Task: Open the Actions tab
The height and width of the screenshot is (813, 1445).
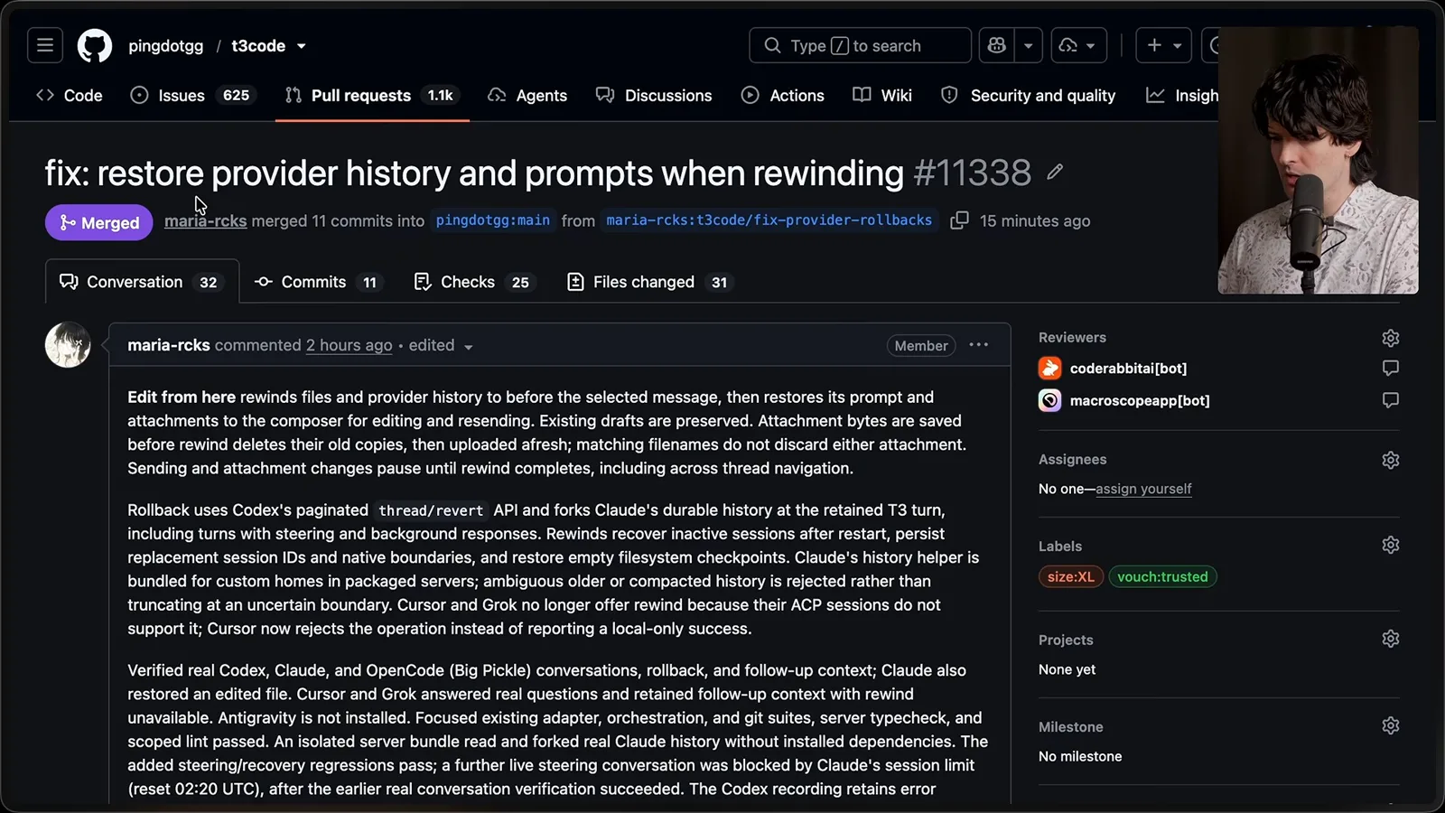Action: (783, 95)
